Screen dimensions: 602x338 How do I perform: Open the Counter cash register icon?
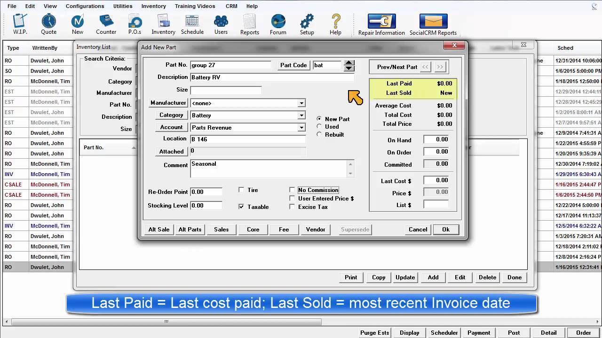[106, 23]
